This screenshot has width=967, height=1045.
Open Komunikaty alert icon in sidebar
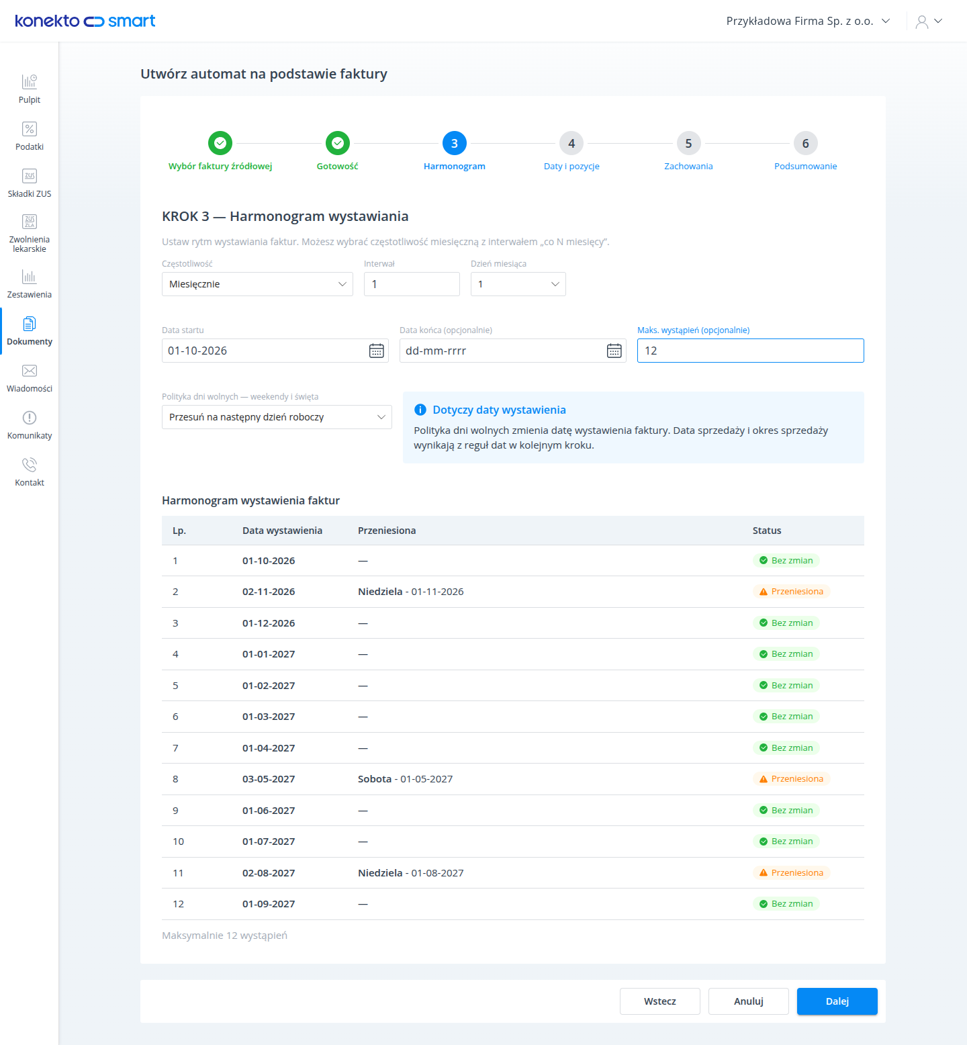[x=30, y=418]
